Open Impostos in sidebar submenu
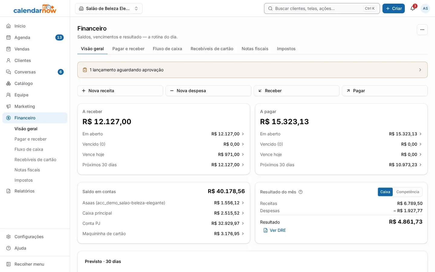Viewport: 435px width, 272px height. tap(24, 180)
